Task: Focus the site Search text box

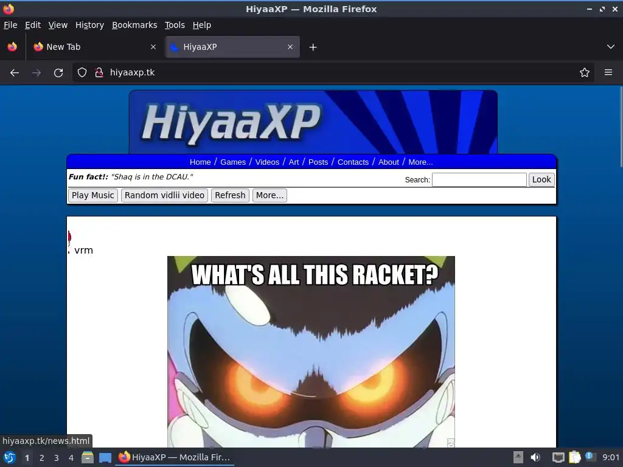Action: pyautogui.click(x=479, y=179)
